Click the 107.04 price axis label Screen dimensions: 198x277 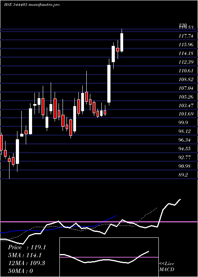(x=186, y=88)
